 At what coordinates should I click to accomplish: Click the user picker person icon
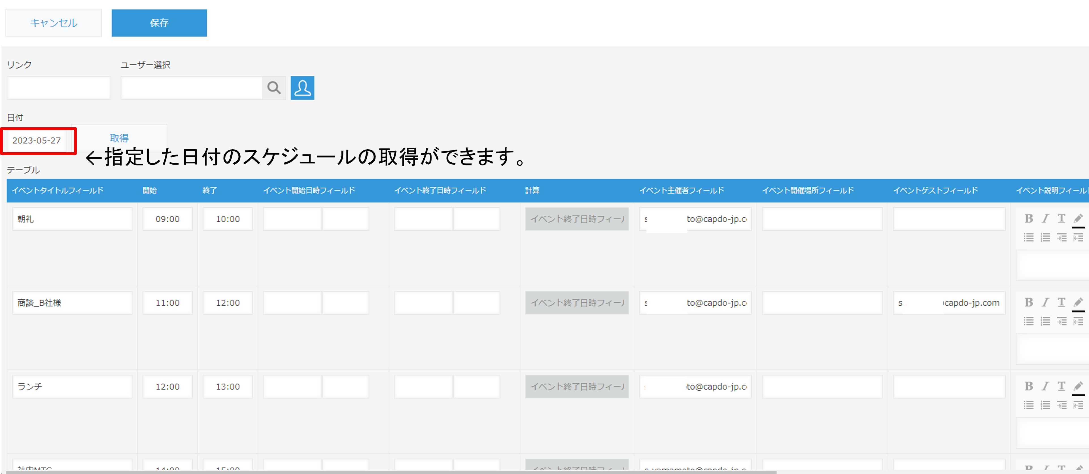[302, 88]
